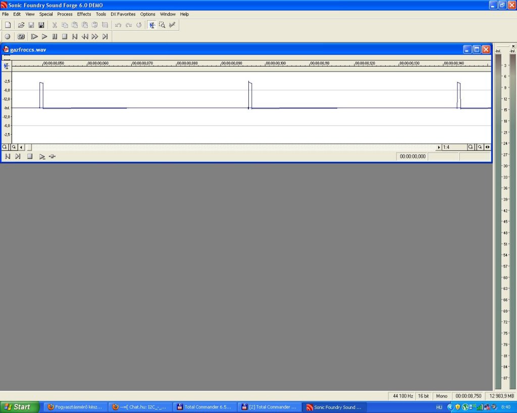Click the Cut scissors icon
This screenshot has height=413, width=517.
[55, 25]
